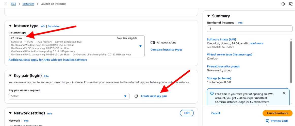Viewport: 295px width, 126px height.
Task: Go to EC2 breadcrumb
Action: (14, 4)
